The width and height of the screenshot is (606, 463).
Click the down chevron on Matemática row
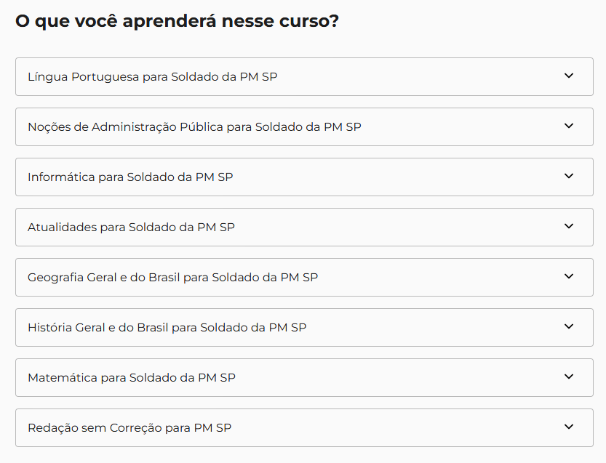point(569,377)
